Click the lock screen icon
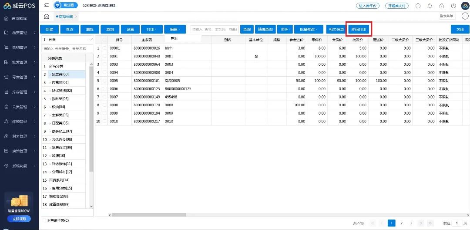 point(442,6)
